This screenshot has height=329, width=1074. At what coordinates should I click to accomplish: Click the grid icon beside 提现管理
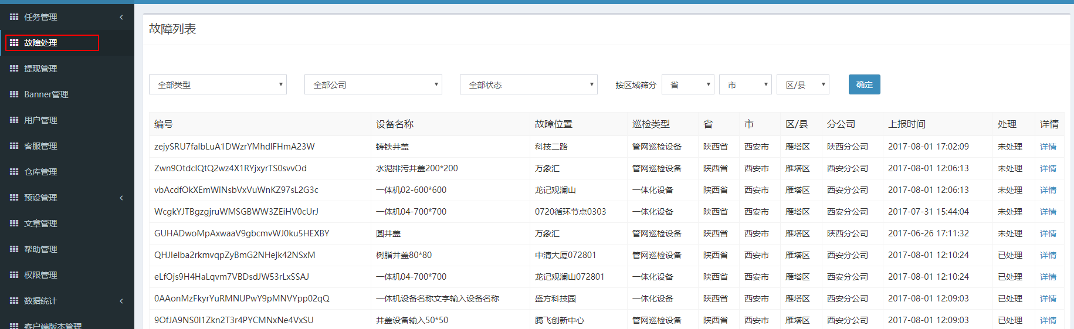(14, 69)
